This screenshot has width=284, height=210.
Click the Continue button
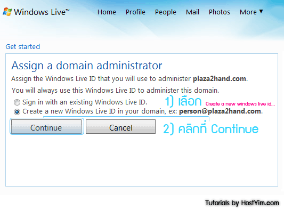point(46,127)
